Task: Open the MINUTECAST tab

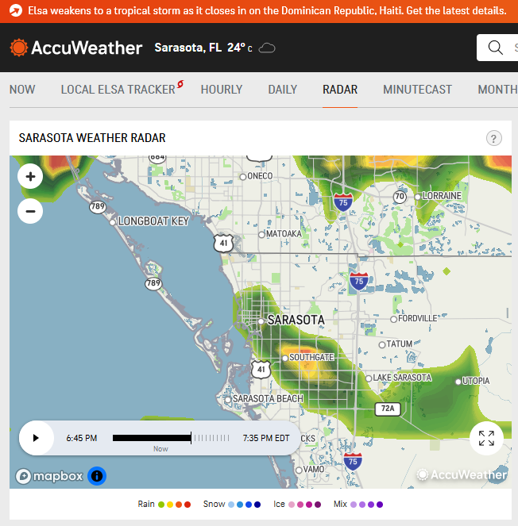Action: (x=417, y=90)
